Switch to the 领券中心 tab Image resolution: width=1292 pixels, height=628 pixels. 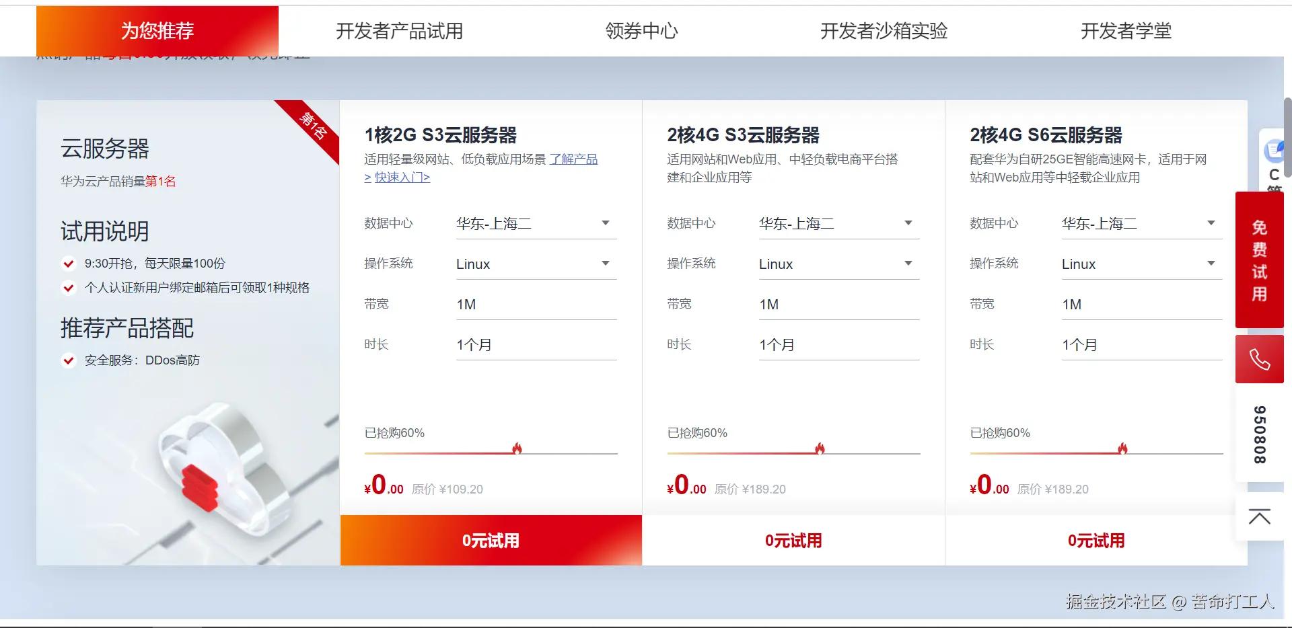(641, 31)
